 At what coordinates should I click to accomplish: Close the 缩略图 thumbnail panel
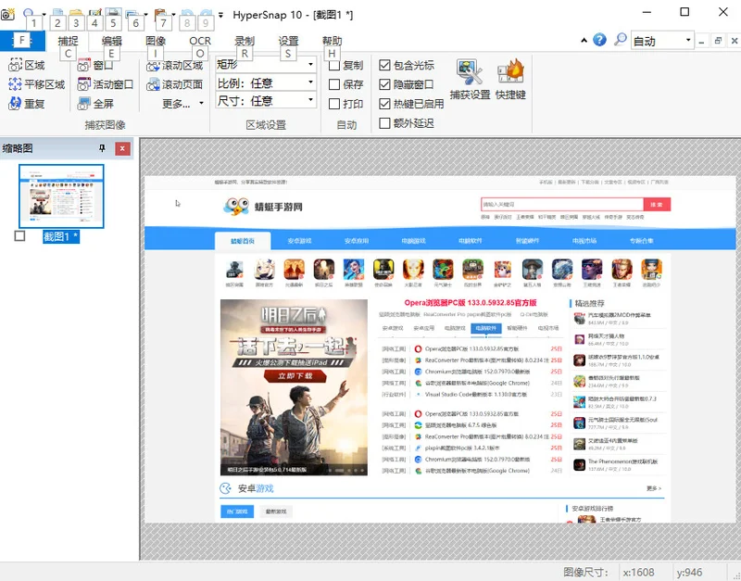122,149
